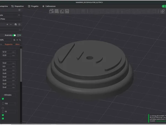Select the Altro settings tab
Screen dimensions: 166x125
[17, 44]
